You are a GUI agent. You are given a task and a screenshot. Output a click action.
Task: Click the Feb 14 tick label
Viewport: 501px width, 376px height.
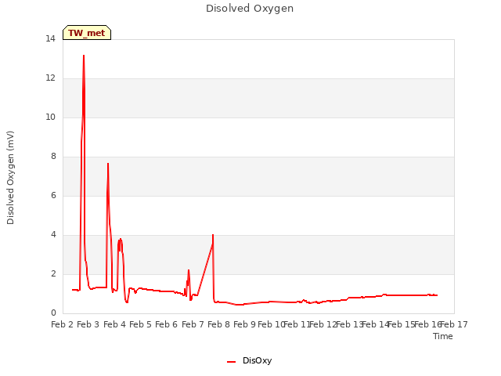[x=376, y=324]
